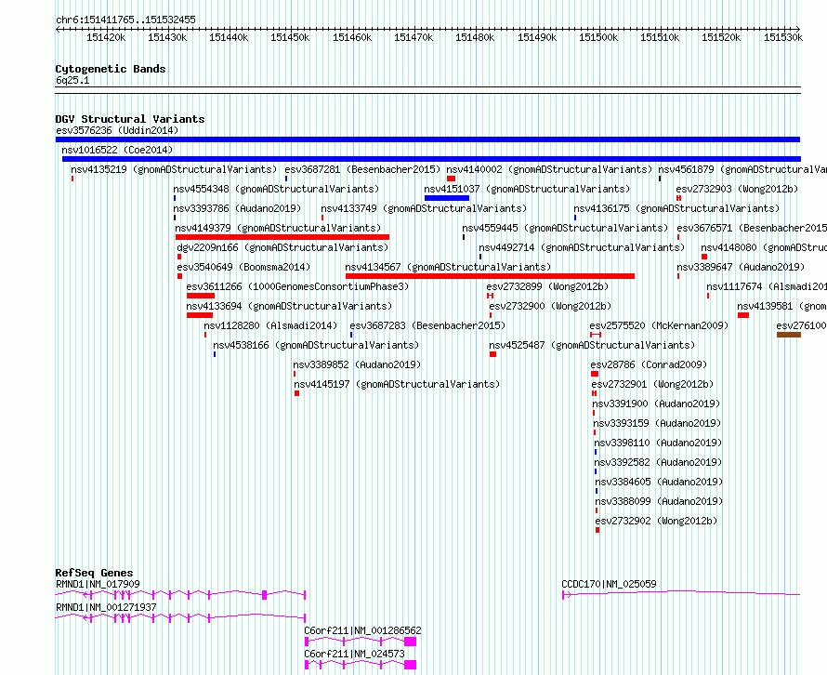This screenshot has width=827, height=675.
Task: Click the DGV Structural Variants track title
Action: 130,119
